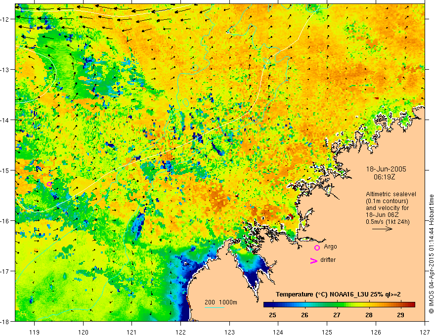435x336 pixels.
Task: Click longitude axis label 123
Action: pos(229,332)
